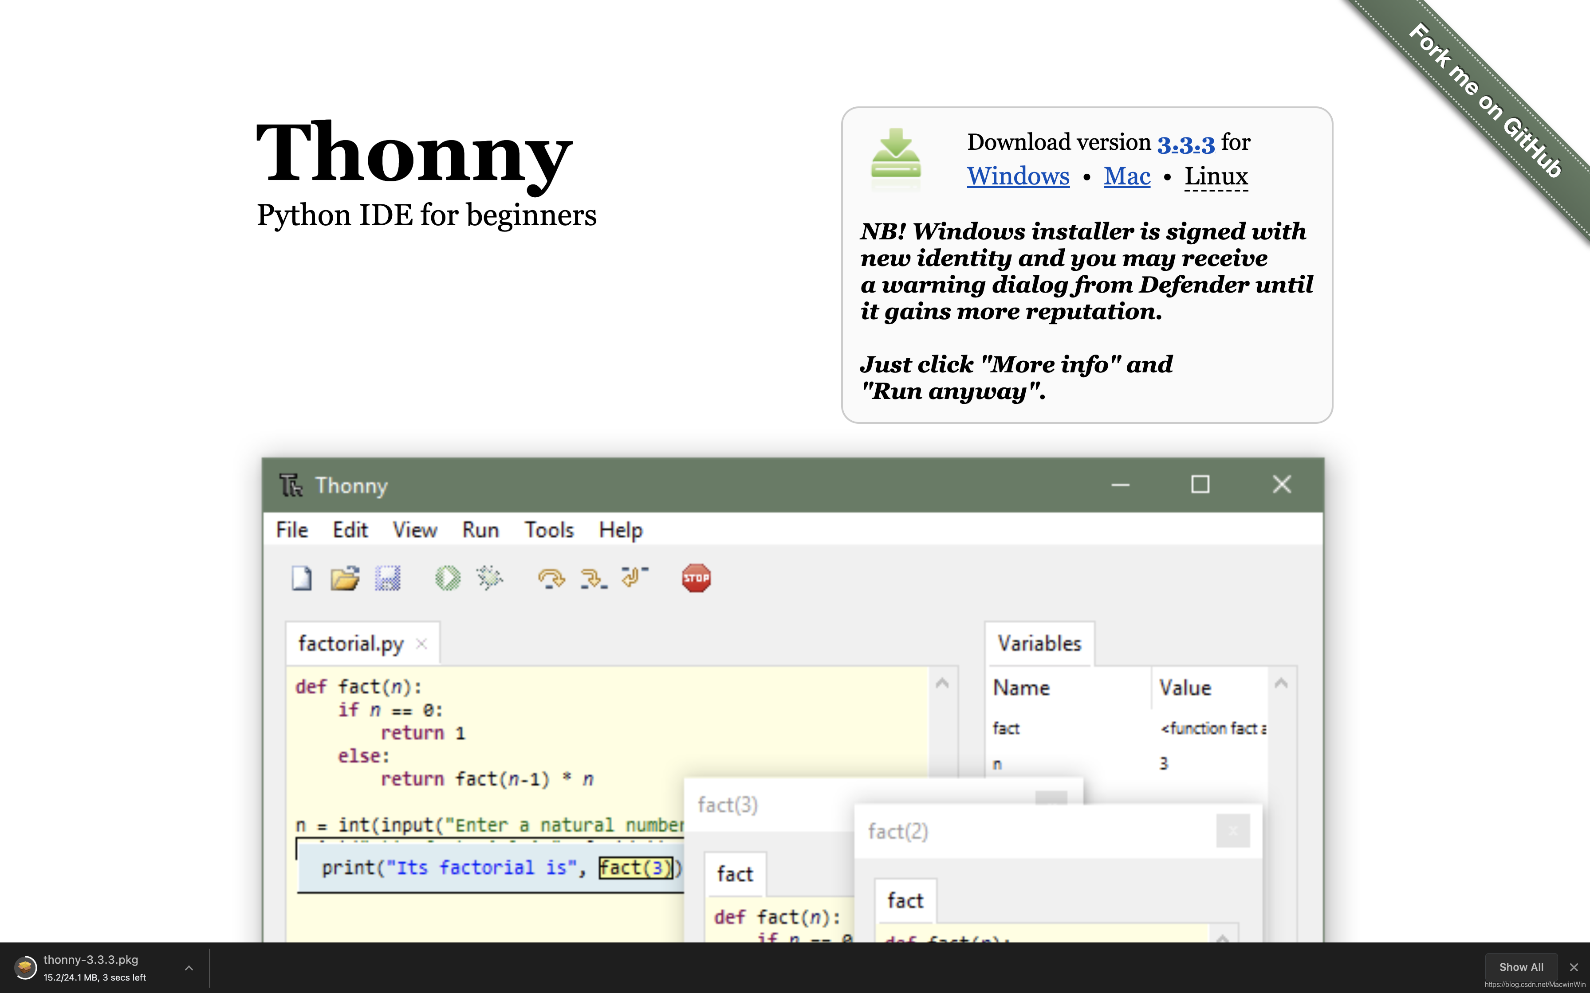Viewport: 1590px width, 993px height.
Task: Click the green download arrow icon
Action: [896, 153]
